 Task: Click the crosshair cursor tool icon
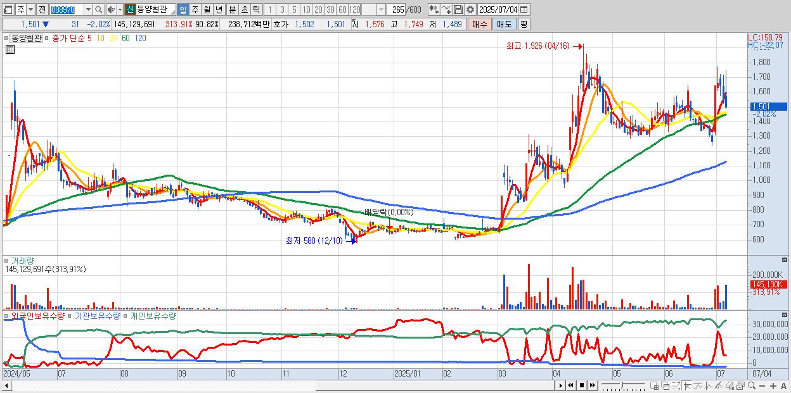pyautogui.click(x=687, y=386)
